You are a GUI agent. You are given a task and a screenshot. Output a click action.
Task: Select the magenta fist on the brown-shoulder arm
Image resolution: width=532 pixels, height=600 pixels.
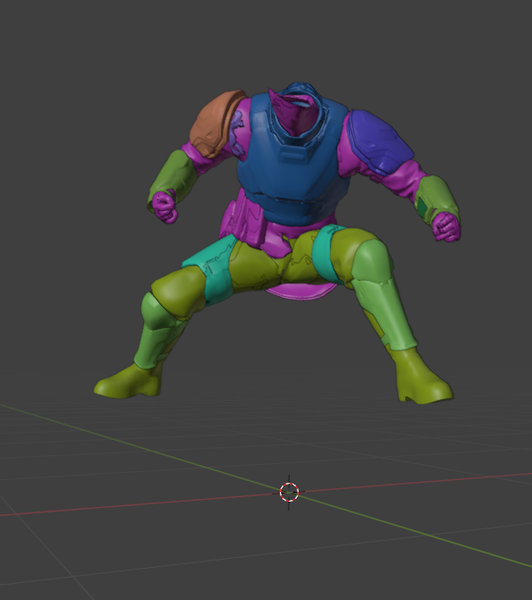[x=165, y=207]
